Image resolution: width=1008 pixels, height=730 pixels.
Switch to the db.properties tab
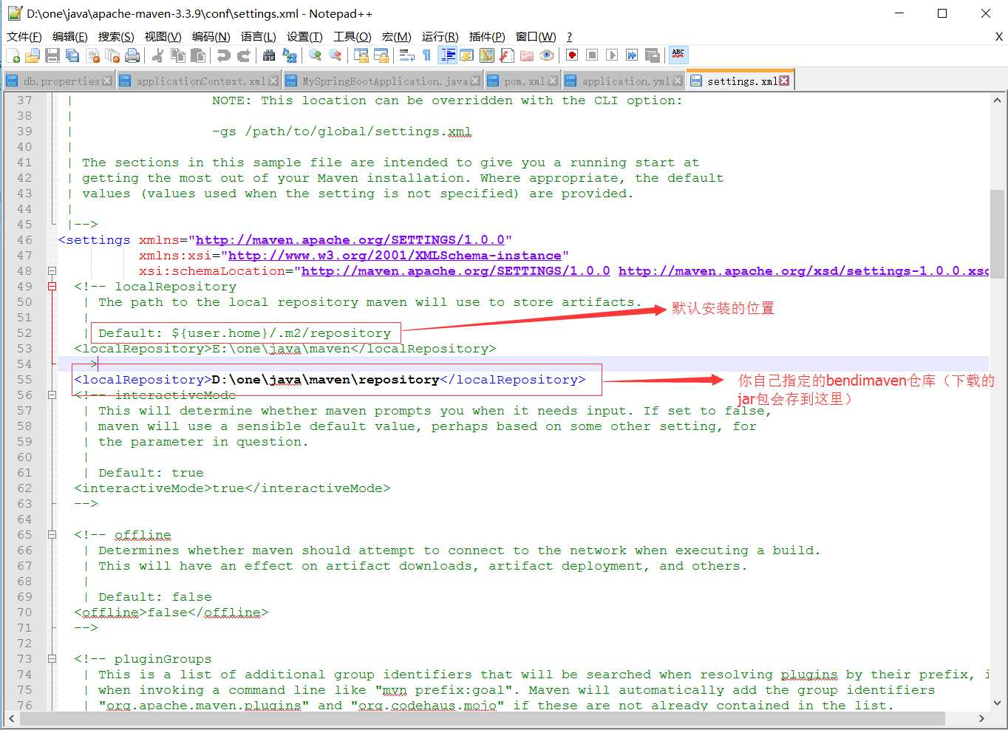point(59,81)
